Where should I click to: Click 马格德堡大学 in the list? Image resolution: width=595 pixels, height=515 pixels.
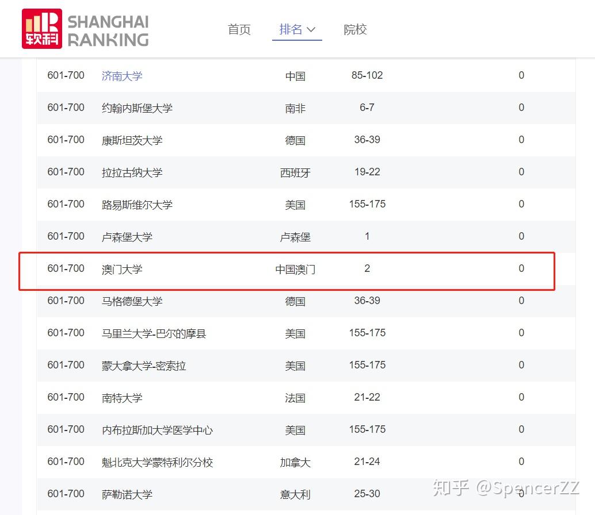132,301
